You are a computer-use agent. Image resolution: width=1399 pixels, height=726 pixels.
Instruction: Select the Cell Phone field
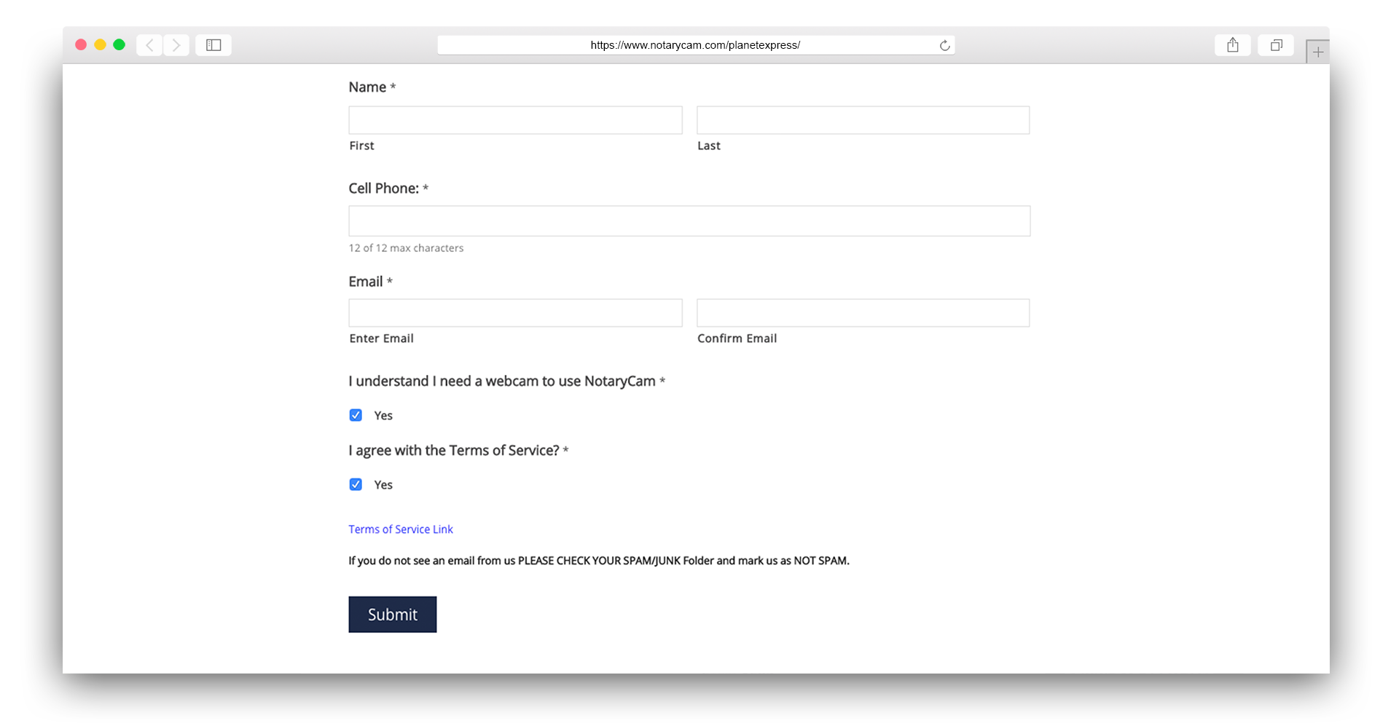pos(689,220)
